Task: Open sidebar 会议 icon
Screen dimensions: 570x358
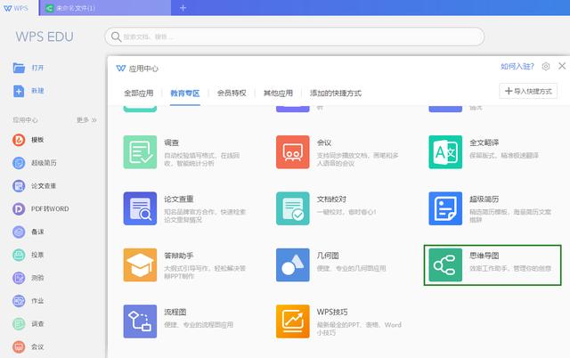Action: 19,346
